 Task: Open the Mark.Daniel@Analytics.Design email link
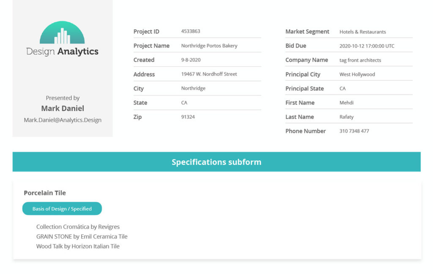[63, 120]
